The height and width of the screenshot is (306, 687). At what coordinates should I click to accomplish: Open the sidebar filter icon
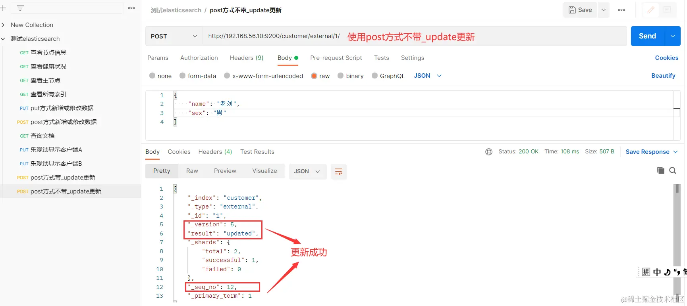[20, 8]
